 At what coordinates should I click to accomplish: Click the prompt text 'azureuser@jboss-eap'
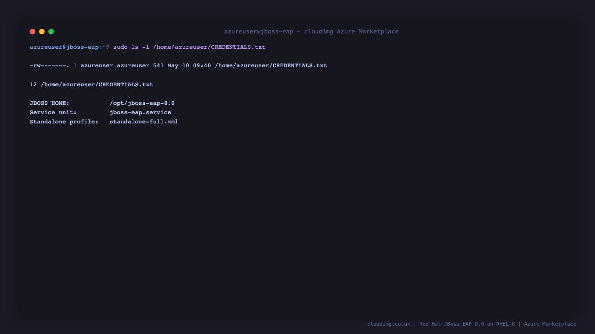[x=64, y=47]
